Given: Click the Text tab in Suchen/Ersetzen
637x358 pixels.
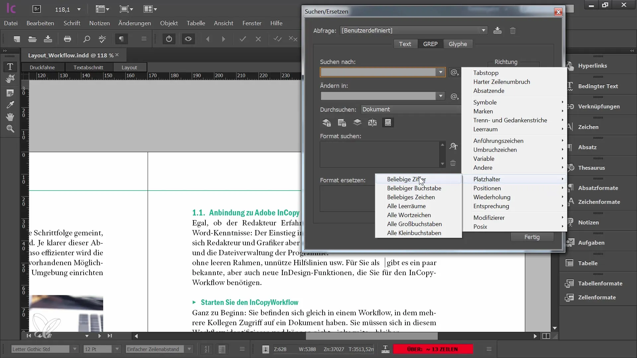Looking at the screenshot, I should [405, 44].
